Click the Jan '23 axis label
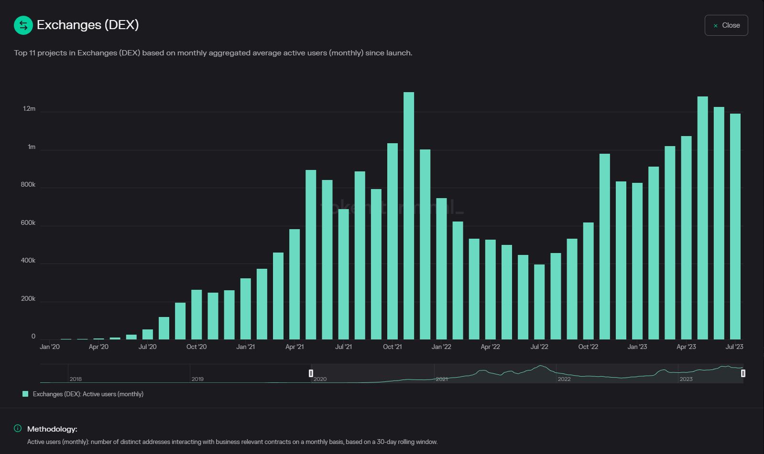The height and width of the screenshot is (454, 764). (x=637, y=347)
